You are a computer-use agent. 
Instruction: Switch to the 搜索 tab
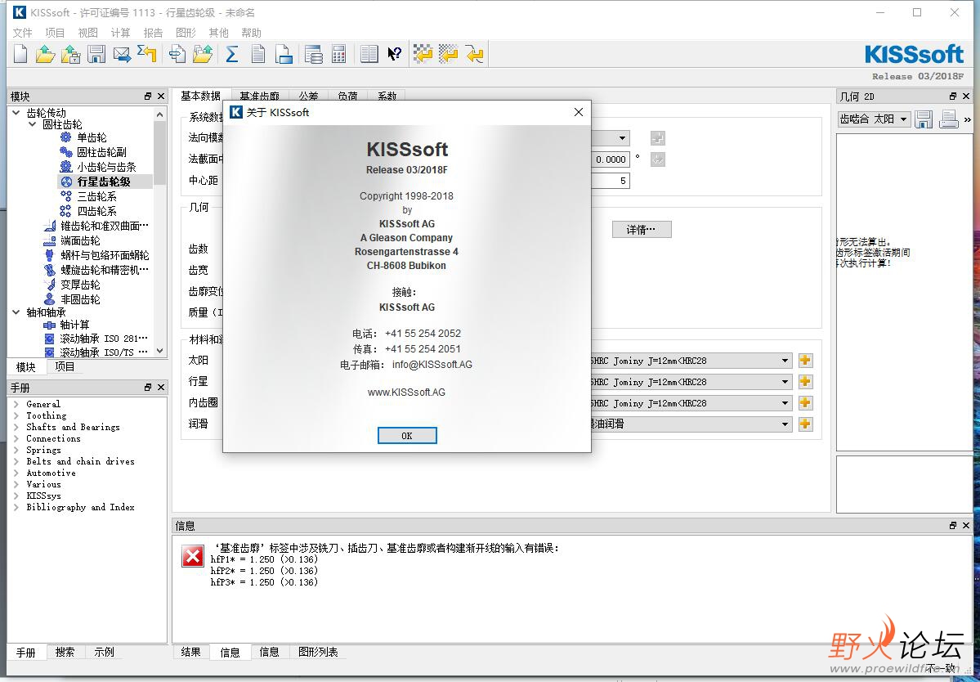pos(65,652)
